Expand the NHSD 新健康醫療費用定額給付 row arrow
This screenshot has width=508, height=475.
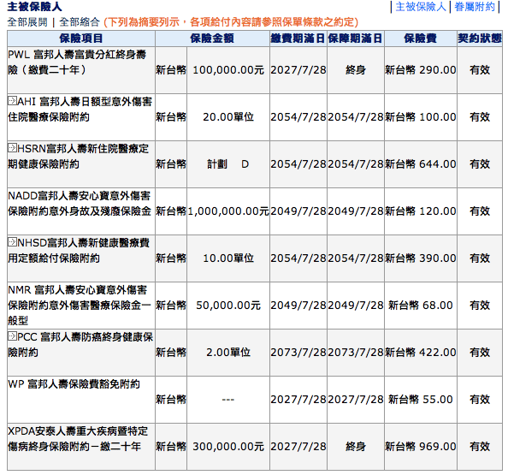(12, 242)
